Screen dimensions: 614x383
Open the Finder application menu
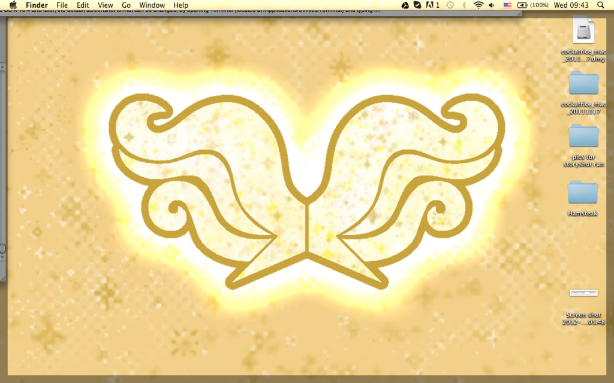pos(37,5)
